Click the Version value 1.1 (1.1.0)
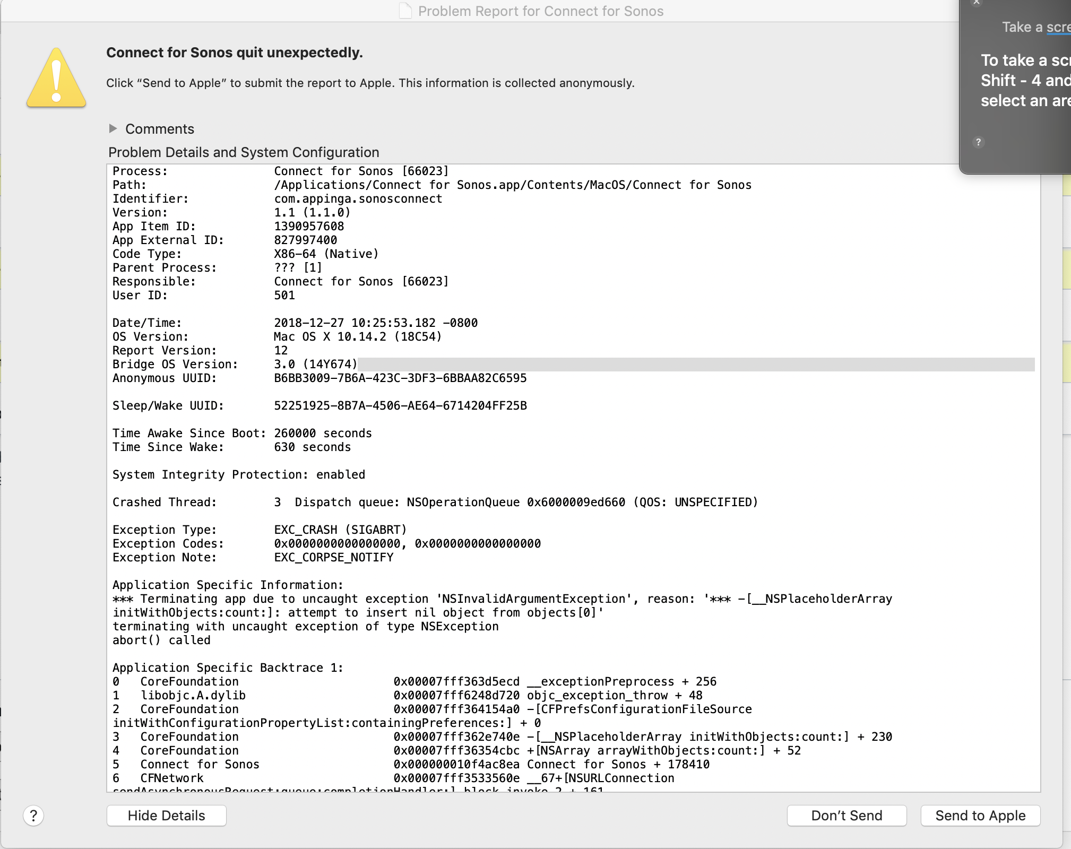This screenshot has height=849, width=1071. click(x=312, y=213)
